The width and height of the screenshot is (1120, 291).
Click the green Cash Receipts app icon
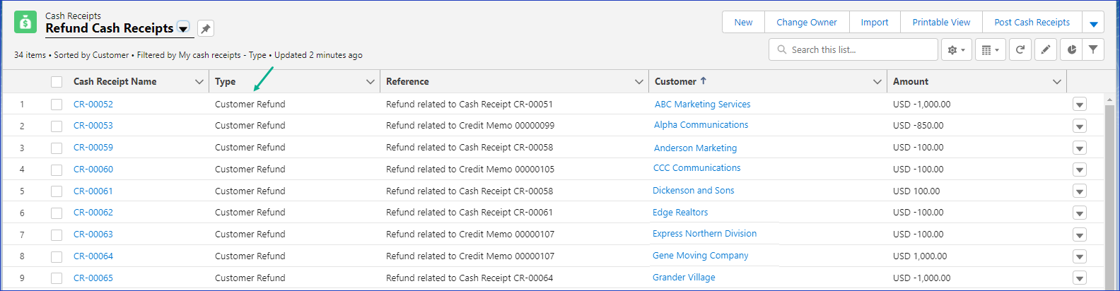25,23
